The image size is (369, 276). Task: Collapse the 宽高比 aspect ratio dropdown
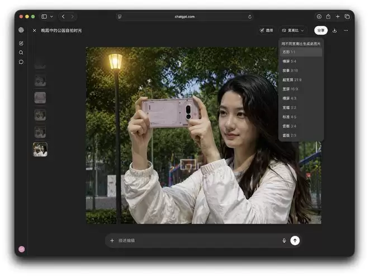[293, 30]
